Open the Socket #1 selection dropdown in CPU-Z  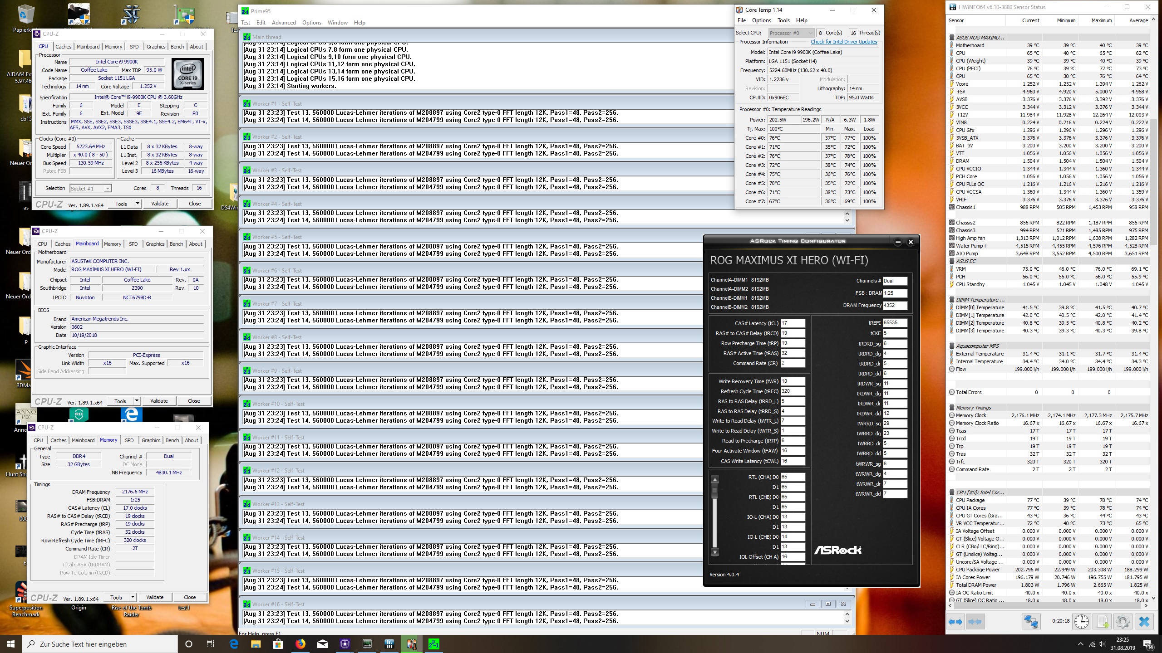90,188
